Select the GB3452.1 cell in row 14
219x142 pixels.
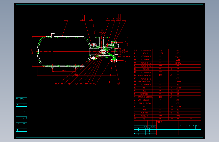point(145,76)
